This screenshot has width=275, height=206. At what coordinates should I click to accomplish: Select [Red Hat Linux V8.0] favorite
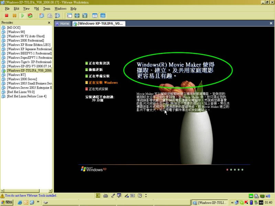[x=21, y=92]
